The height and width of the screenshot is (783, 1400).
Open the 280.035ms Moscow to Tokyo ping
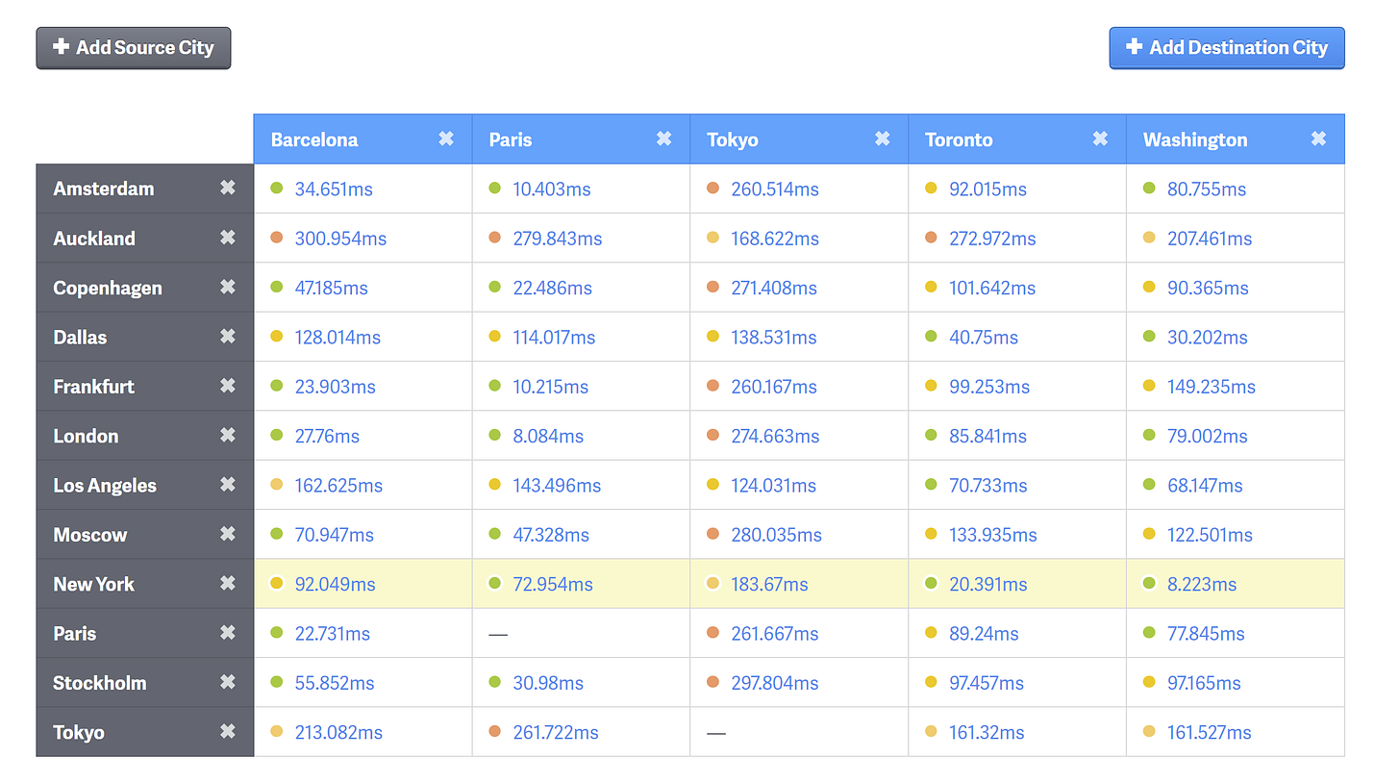(x=776, y=535)
